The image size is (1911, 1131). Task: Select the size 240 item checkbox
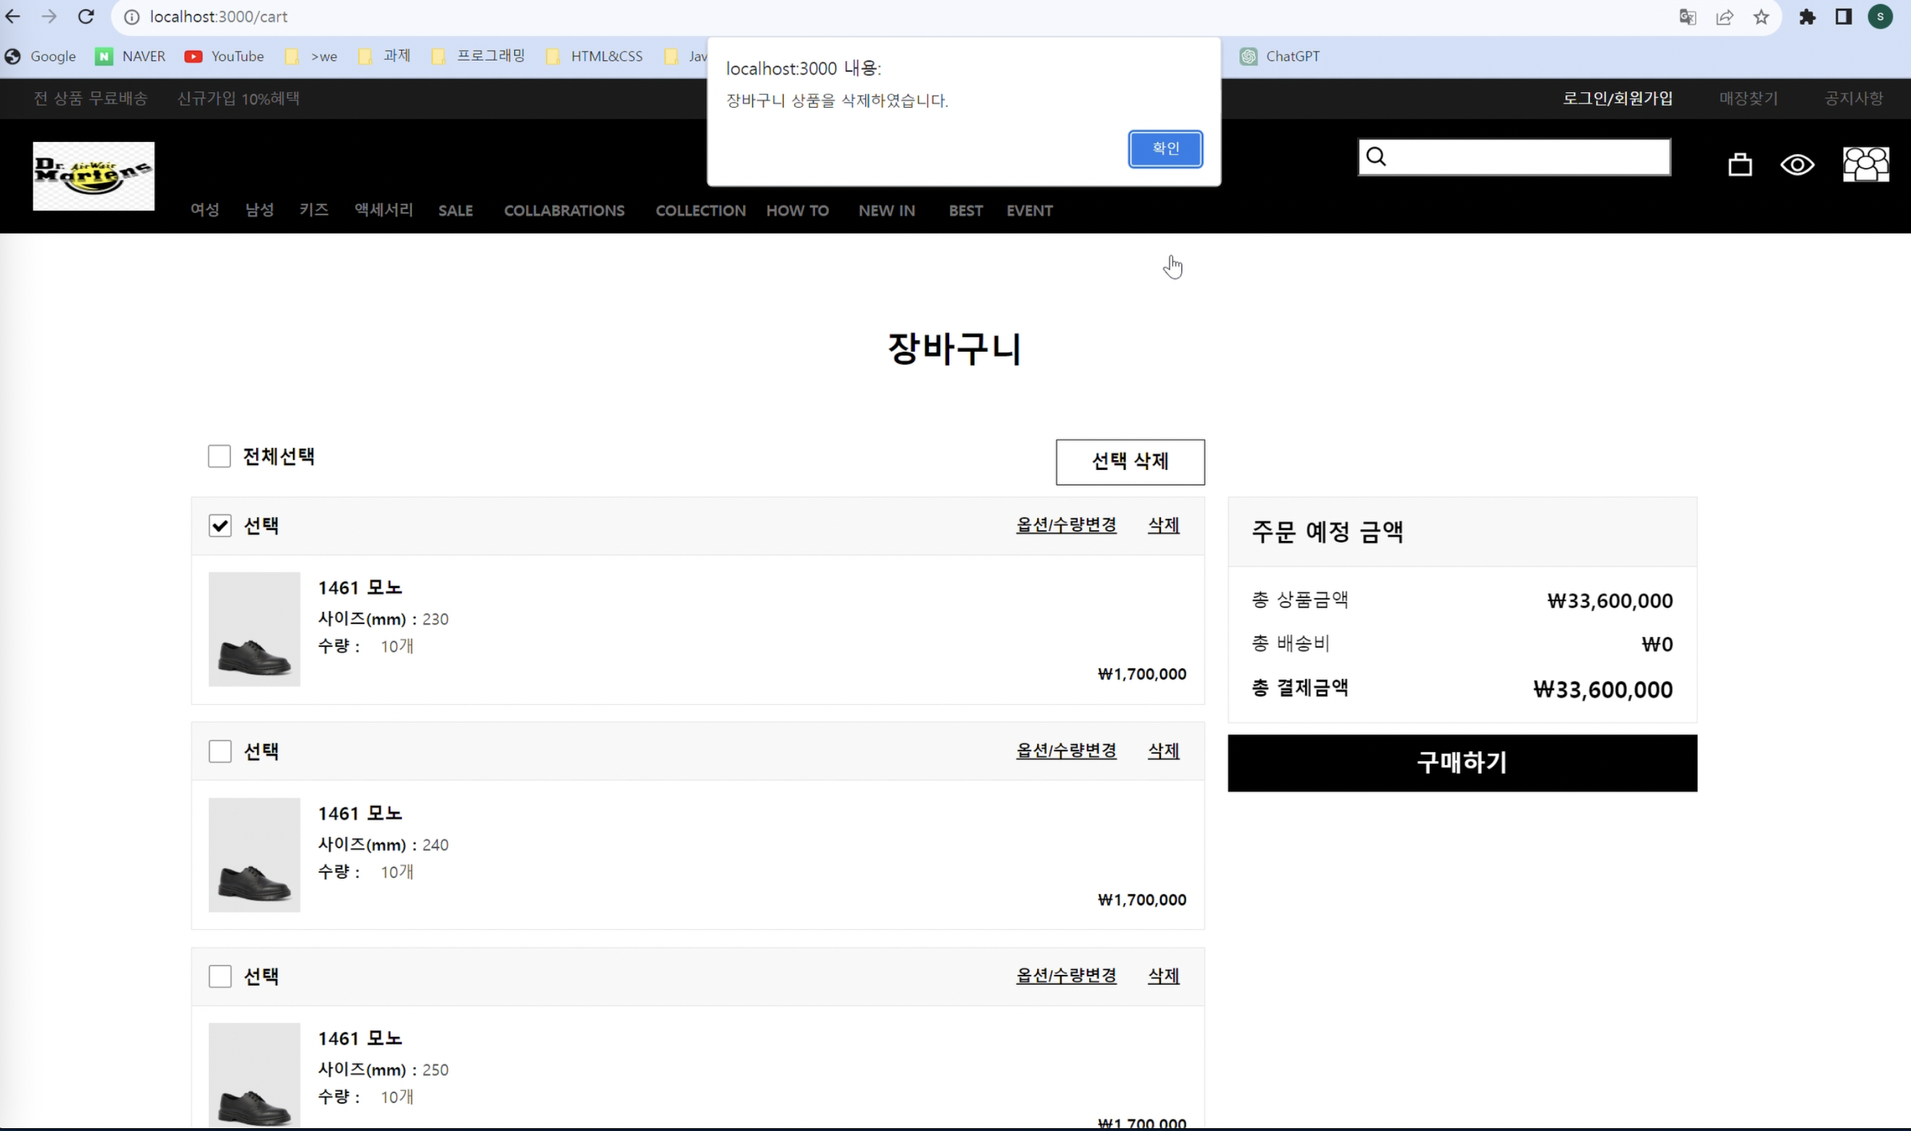tap(220, 751)
